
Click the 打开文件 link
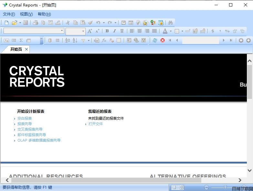click(96, 124)
